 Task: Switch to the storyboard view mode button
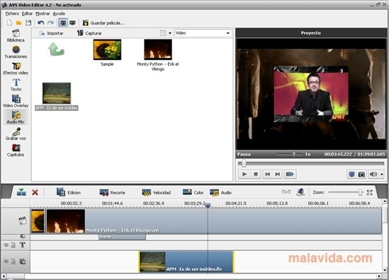pos(72,23)
